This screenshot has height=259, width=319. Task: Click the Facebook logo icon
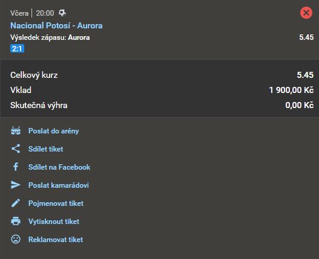click(16, 167)
